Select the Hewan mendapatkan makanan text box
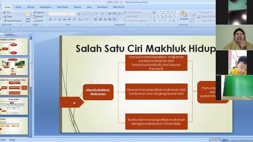Screen dimensions: 253x142 157,92
